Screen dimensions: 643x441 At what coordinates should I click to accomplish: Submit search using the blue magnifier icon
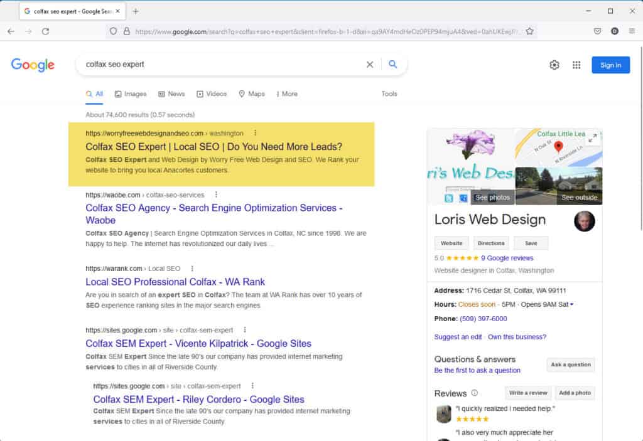393,65
